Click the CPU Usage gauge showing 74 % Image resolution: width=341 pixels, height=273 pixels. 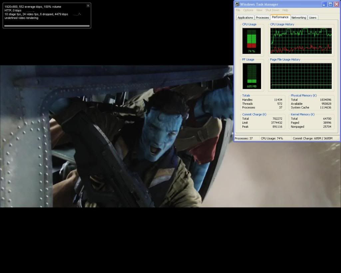(252, 41)
